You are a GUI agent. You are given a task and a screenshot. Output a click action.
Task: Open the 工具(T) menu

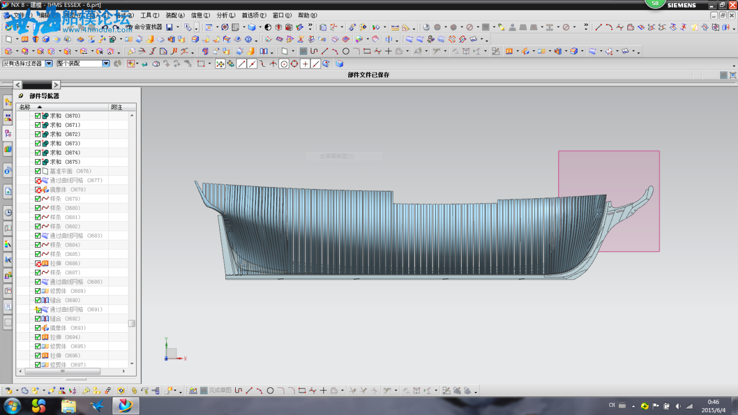point(149,16)
